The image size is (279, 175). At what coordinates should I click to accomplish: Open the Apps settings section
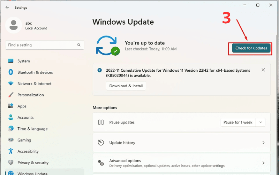click(22, 106)
